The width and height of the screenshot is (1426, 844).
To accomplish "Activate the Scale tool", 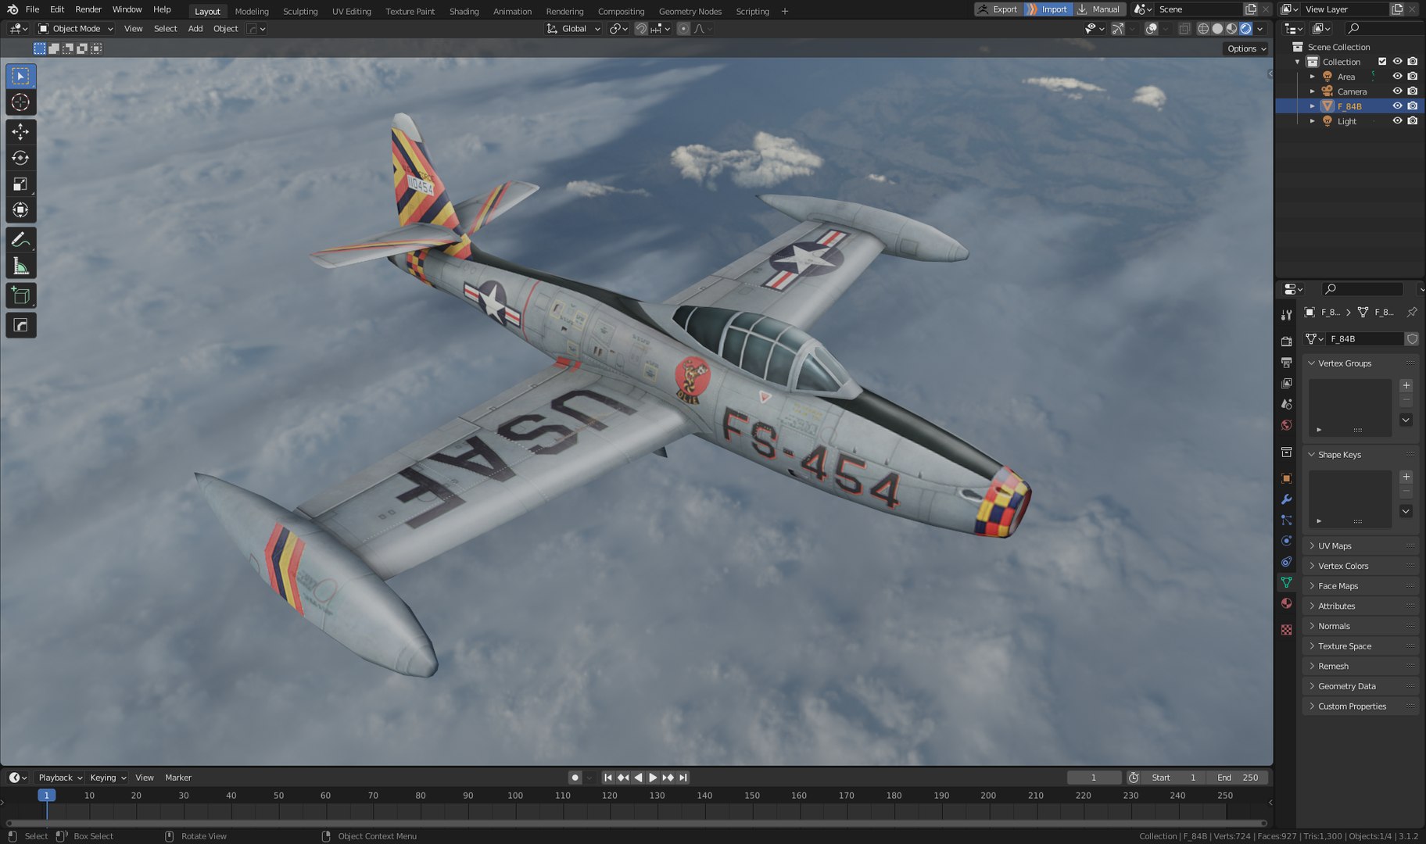I will pos(20,184).
